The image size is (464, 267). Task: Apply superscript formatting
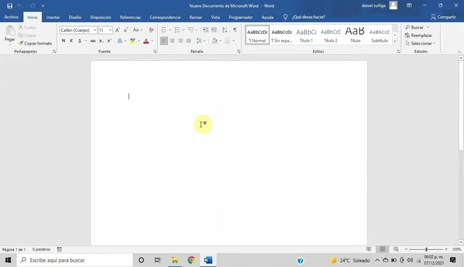(109, 41)
